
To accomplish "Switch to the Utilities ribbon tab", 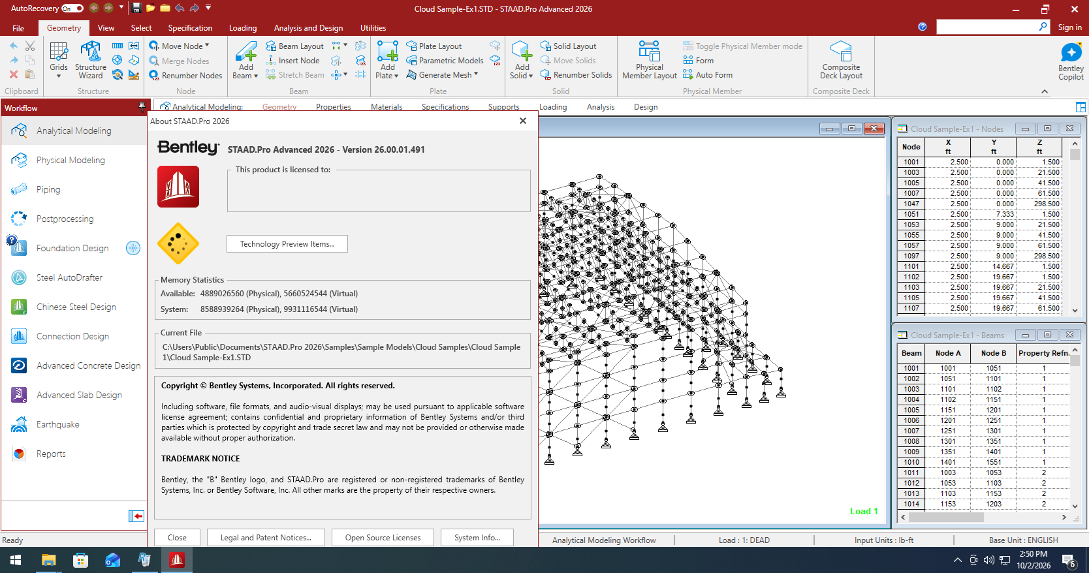I will pyautogui.click(x=373, y=28).
